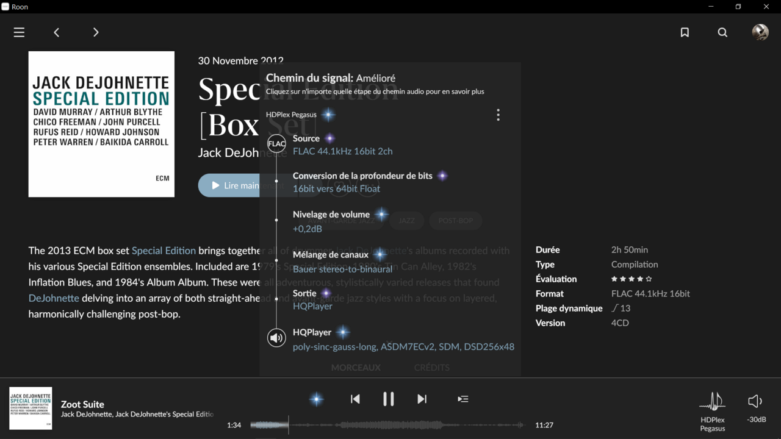The image size is (781, 439).
Task: Click the Special Edition album cover
Action: tap(101, 124)
